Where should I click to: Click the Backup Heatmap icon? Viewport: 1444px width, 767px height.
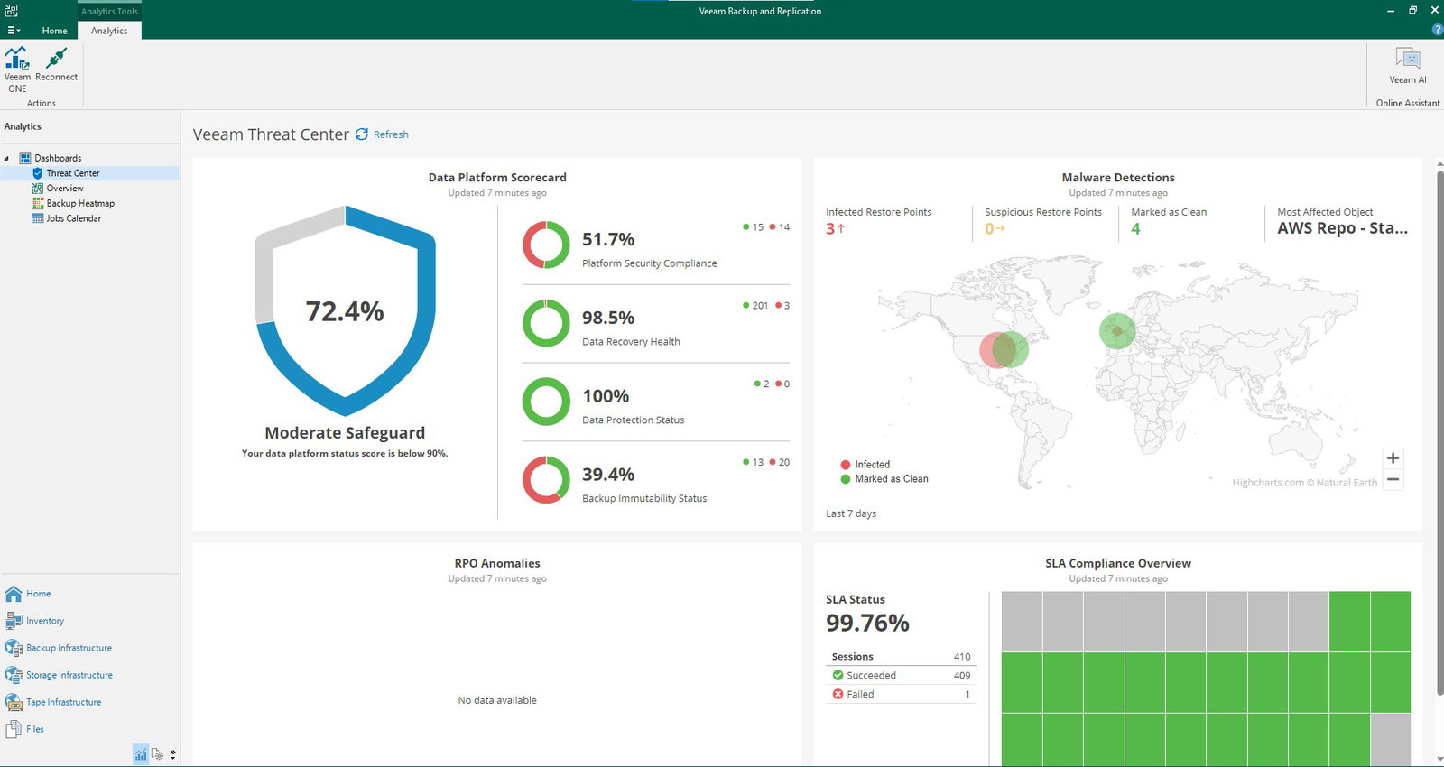(38, 204)
